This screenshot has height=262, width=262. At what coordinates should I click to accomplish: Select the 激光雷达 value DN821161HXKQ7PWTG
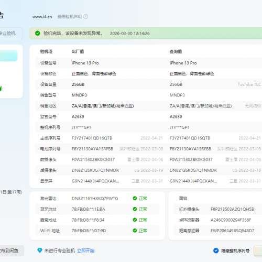[x=95, y=199]
